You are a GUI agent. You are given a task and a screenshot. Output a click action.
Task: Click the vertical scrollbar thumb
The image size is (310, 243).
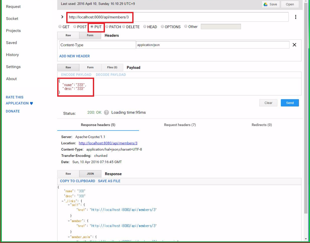coord(306,108)
